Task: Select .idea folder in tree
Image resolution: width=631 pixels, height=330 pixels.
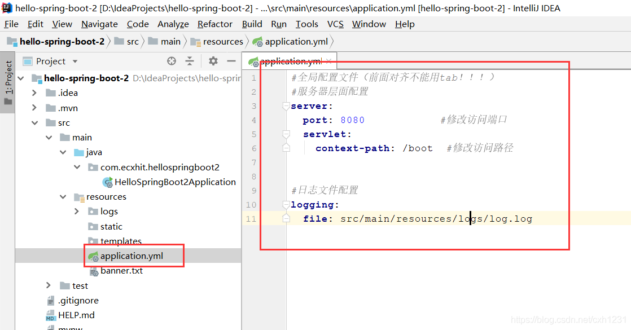Action: pyautogui.click(x=68, y=93)
